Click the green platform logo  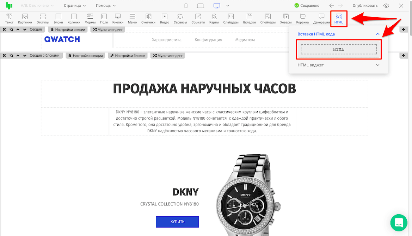pos(9,6)
